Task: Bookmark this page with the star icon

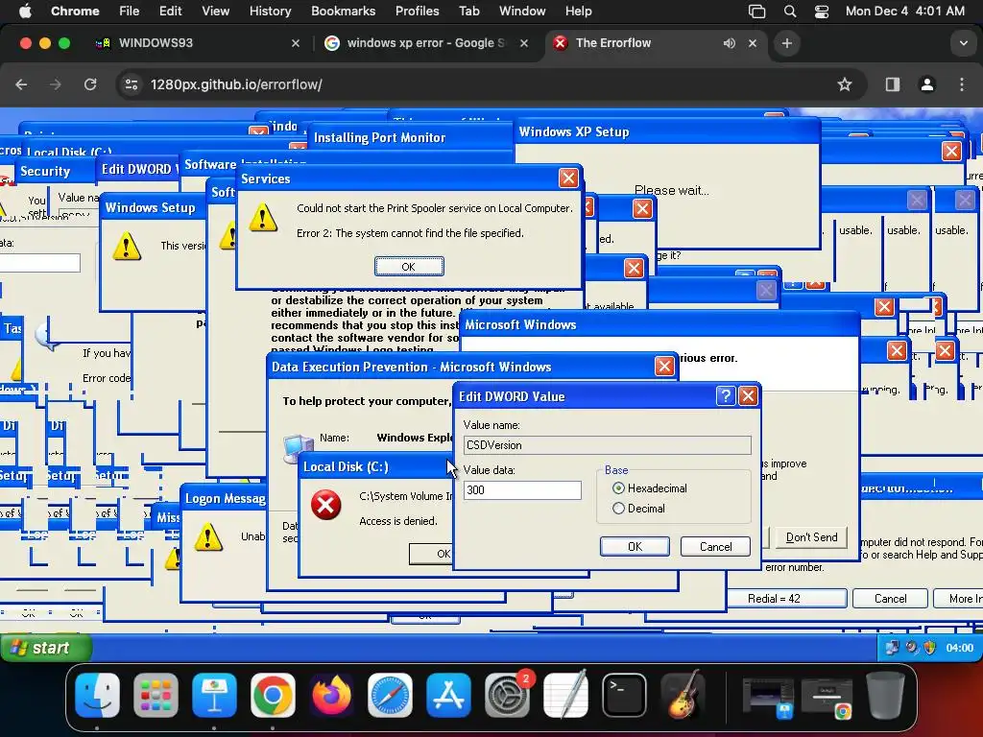Action: pyautogui.click(x=845, y=84)
